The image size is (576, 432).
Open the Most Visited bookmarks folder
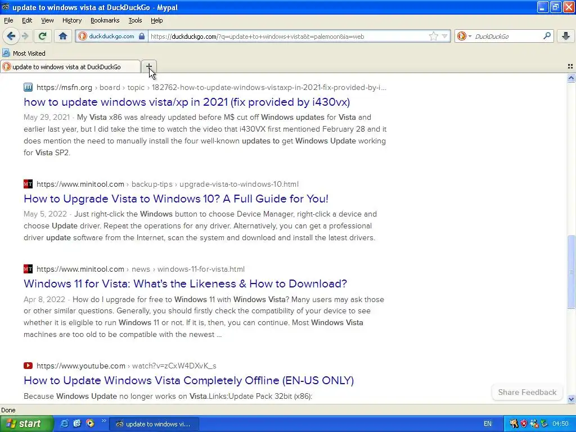(x=24, y=53)
